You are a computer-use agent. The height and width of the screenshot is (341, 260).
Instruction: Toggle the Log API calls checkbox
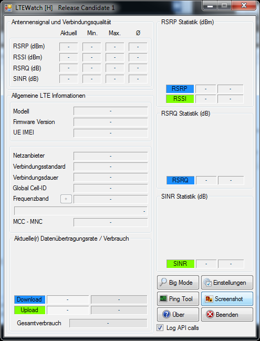pyautogui.click(x=160, y=328)
